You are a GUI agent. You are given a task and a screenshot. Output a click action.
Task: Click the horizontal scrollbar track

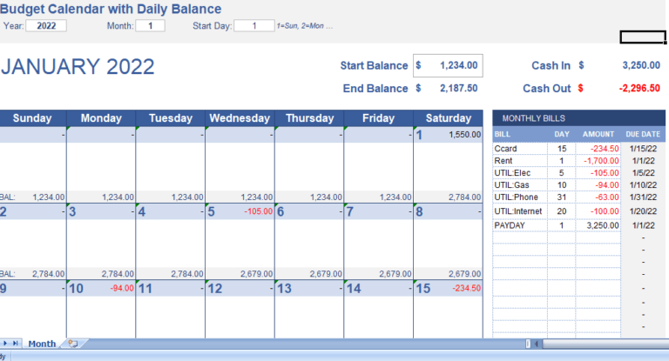pyautogui.click(x=605, y=344)
